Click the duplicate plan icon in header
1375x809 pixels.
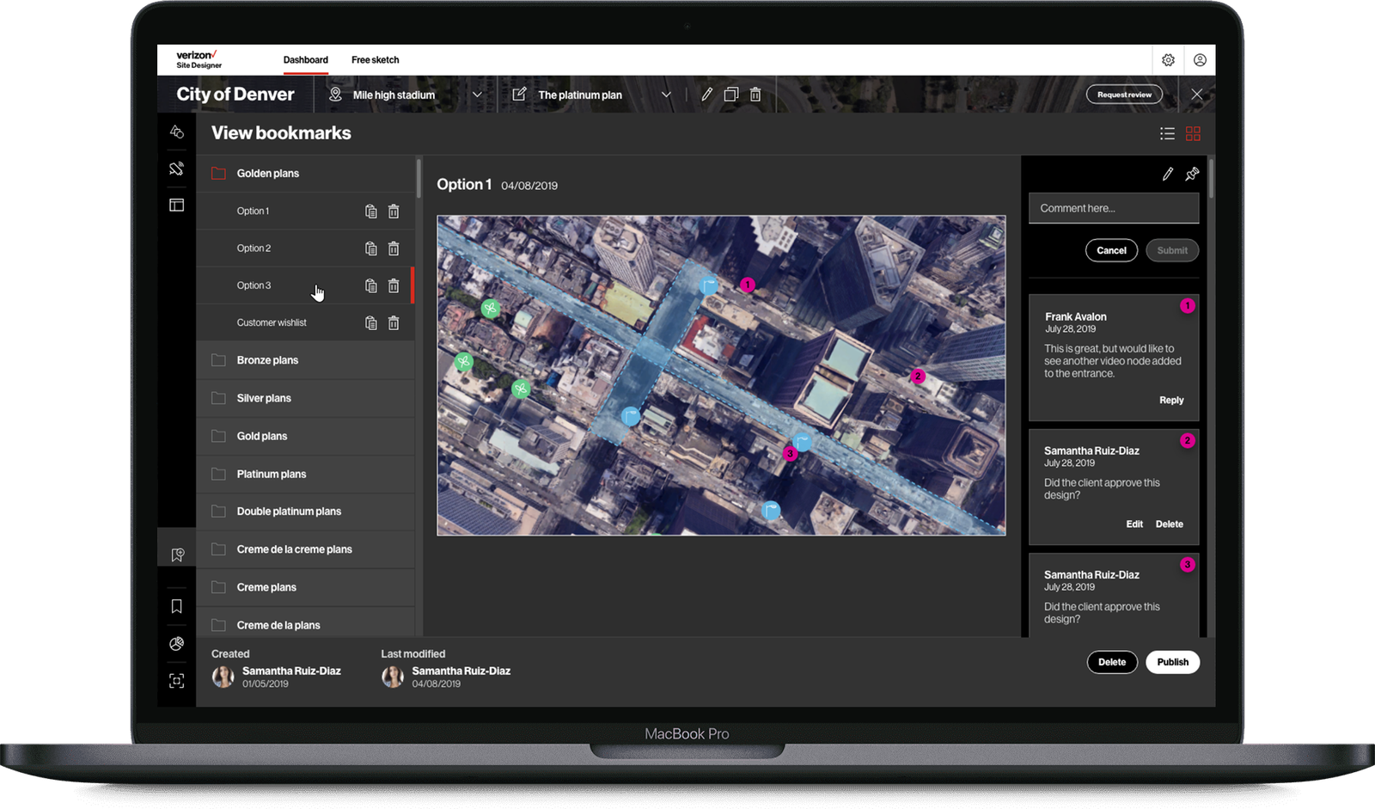(730, 95)
